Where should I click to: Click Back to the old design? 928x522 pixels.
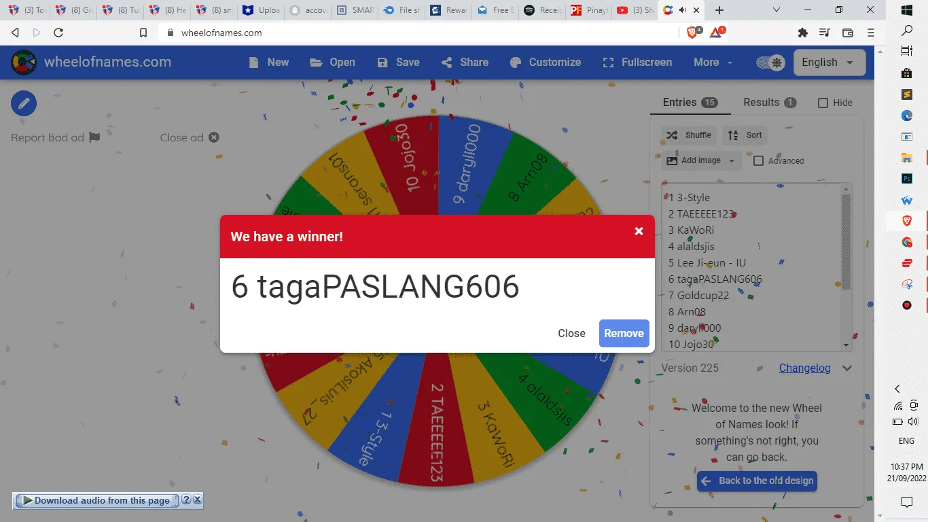point(757,481)
